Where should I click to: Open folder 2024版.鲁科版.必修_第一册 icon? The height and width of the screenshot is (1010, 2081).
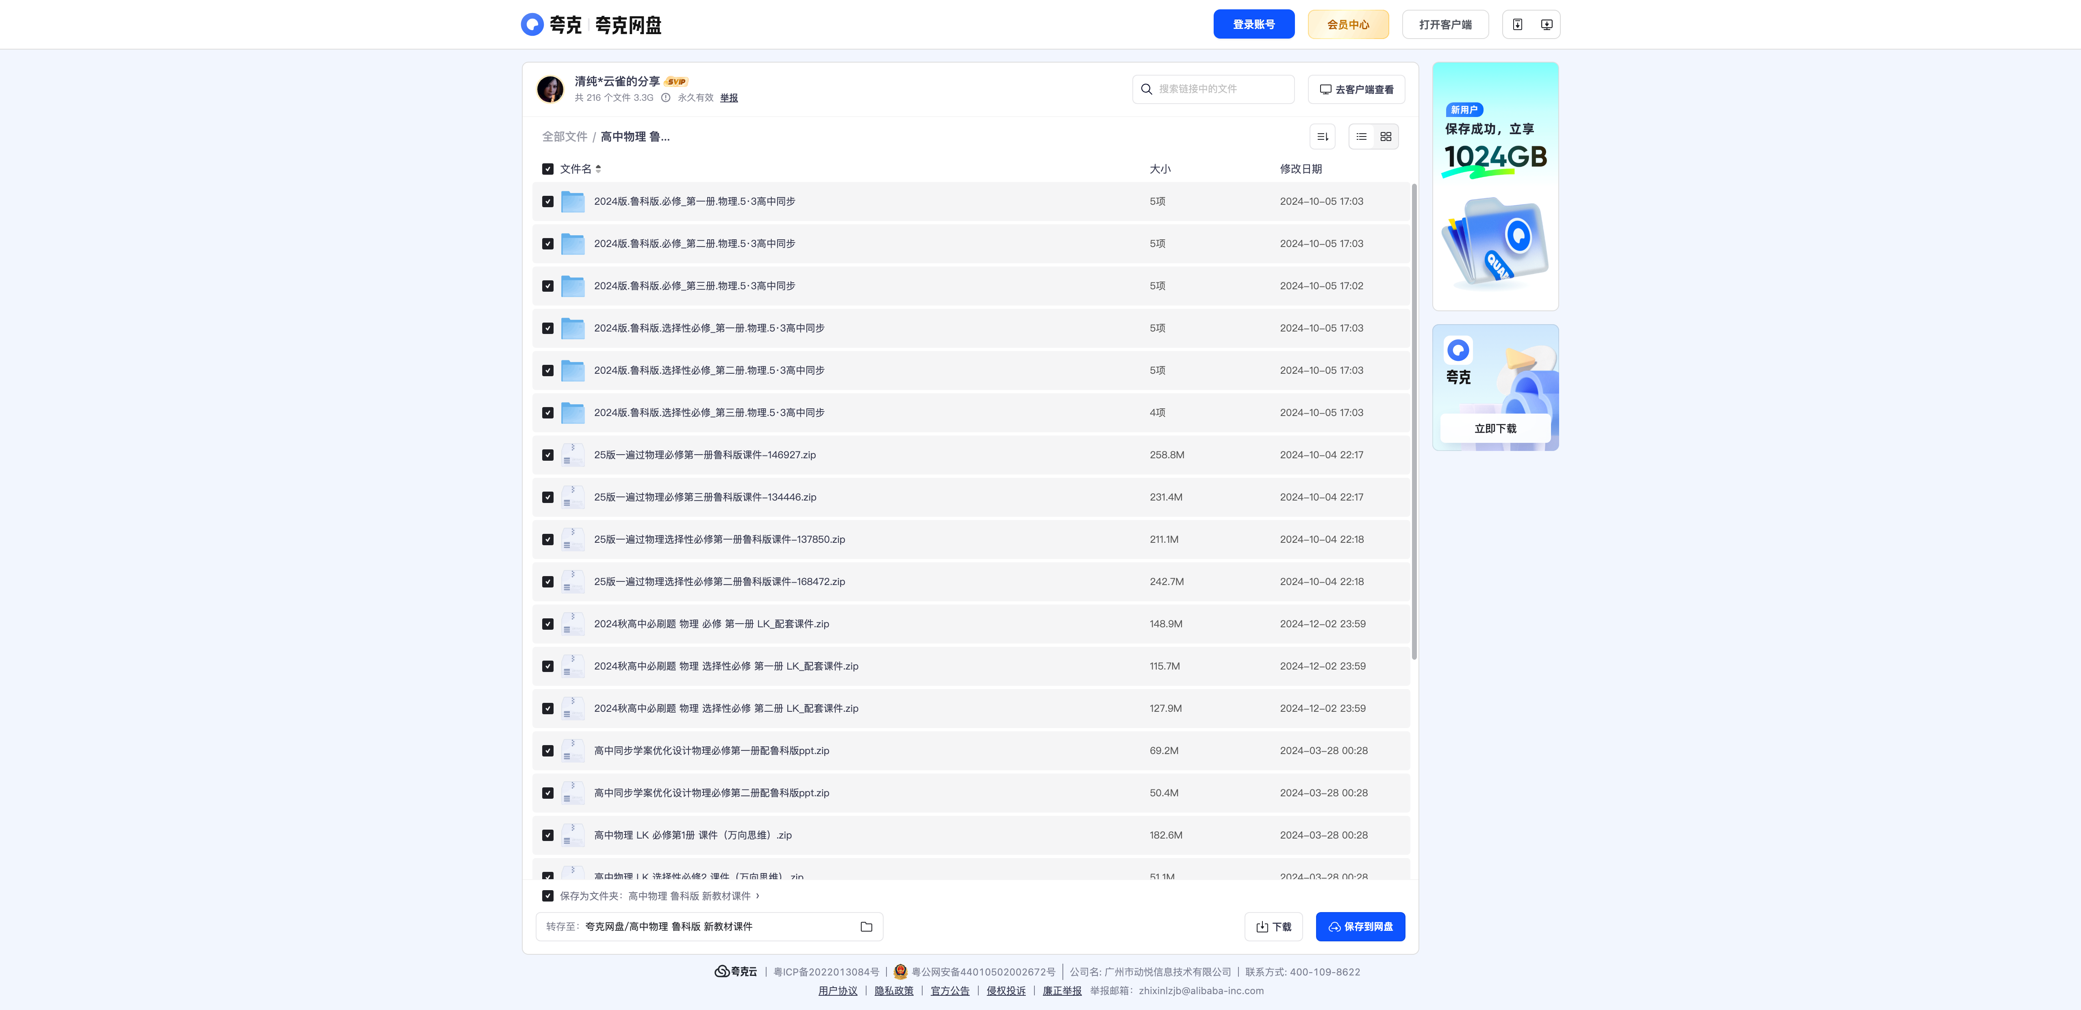[x=573, y=202]
